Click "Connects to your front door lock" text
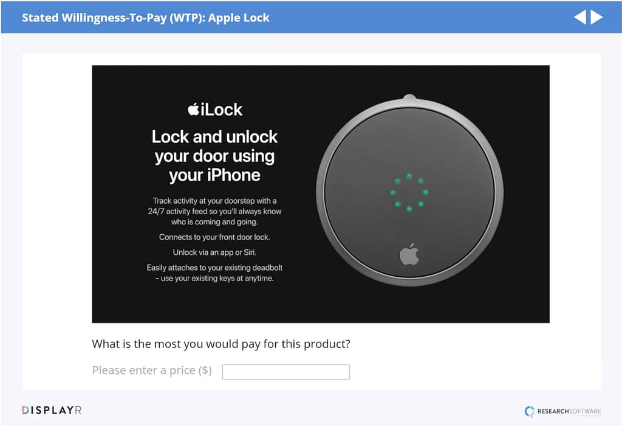The width and height of the screenshot is (622, 427). [214, 237]
